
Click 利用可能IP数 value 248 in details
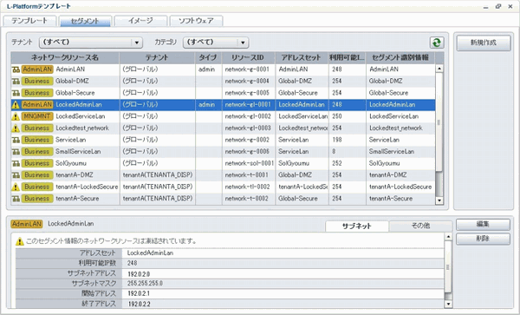pyautogui.click(x=132, y=263)
